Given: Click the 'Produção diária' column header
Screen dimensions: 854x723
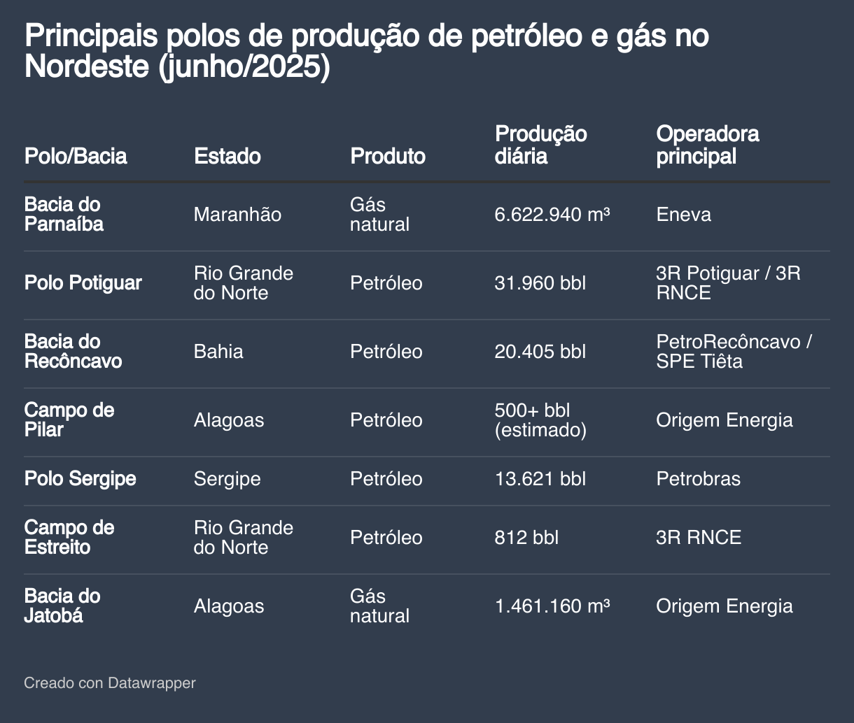Looking at the screenshot, I should click(540, 145).
